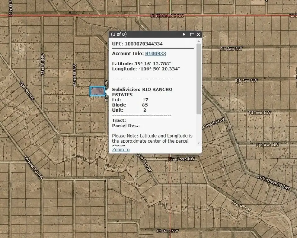Click the 9th Ave NW street label
297x238 pixels.
[x=231, y=49]
